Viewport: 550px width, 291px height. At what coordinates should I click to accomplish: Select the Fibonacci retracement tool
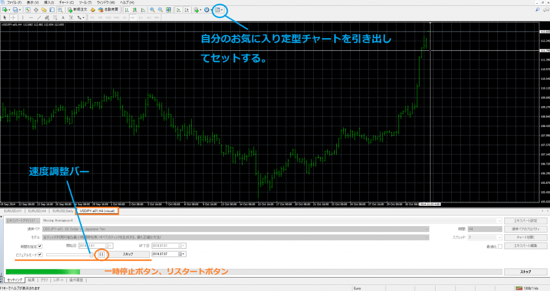coord(55,18)
